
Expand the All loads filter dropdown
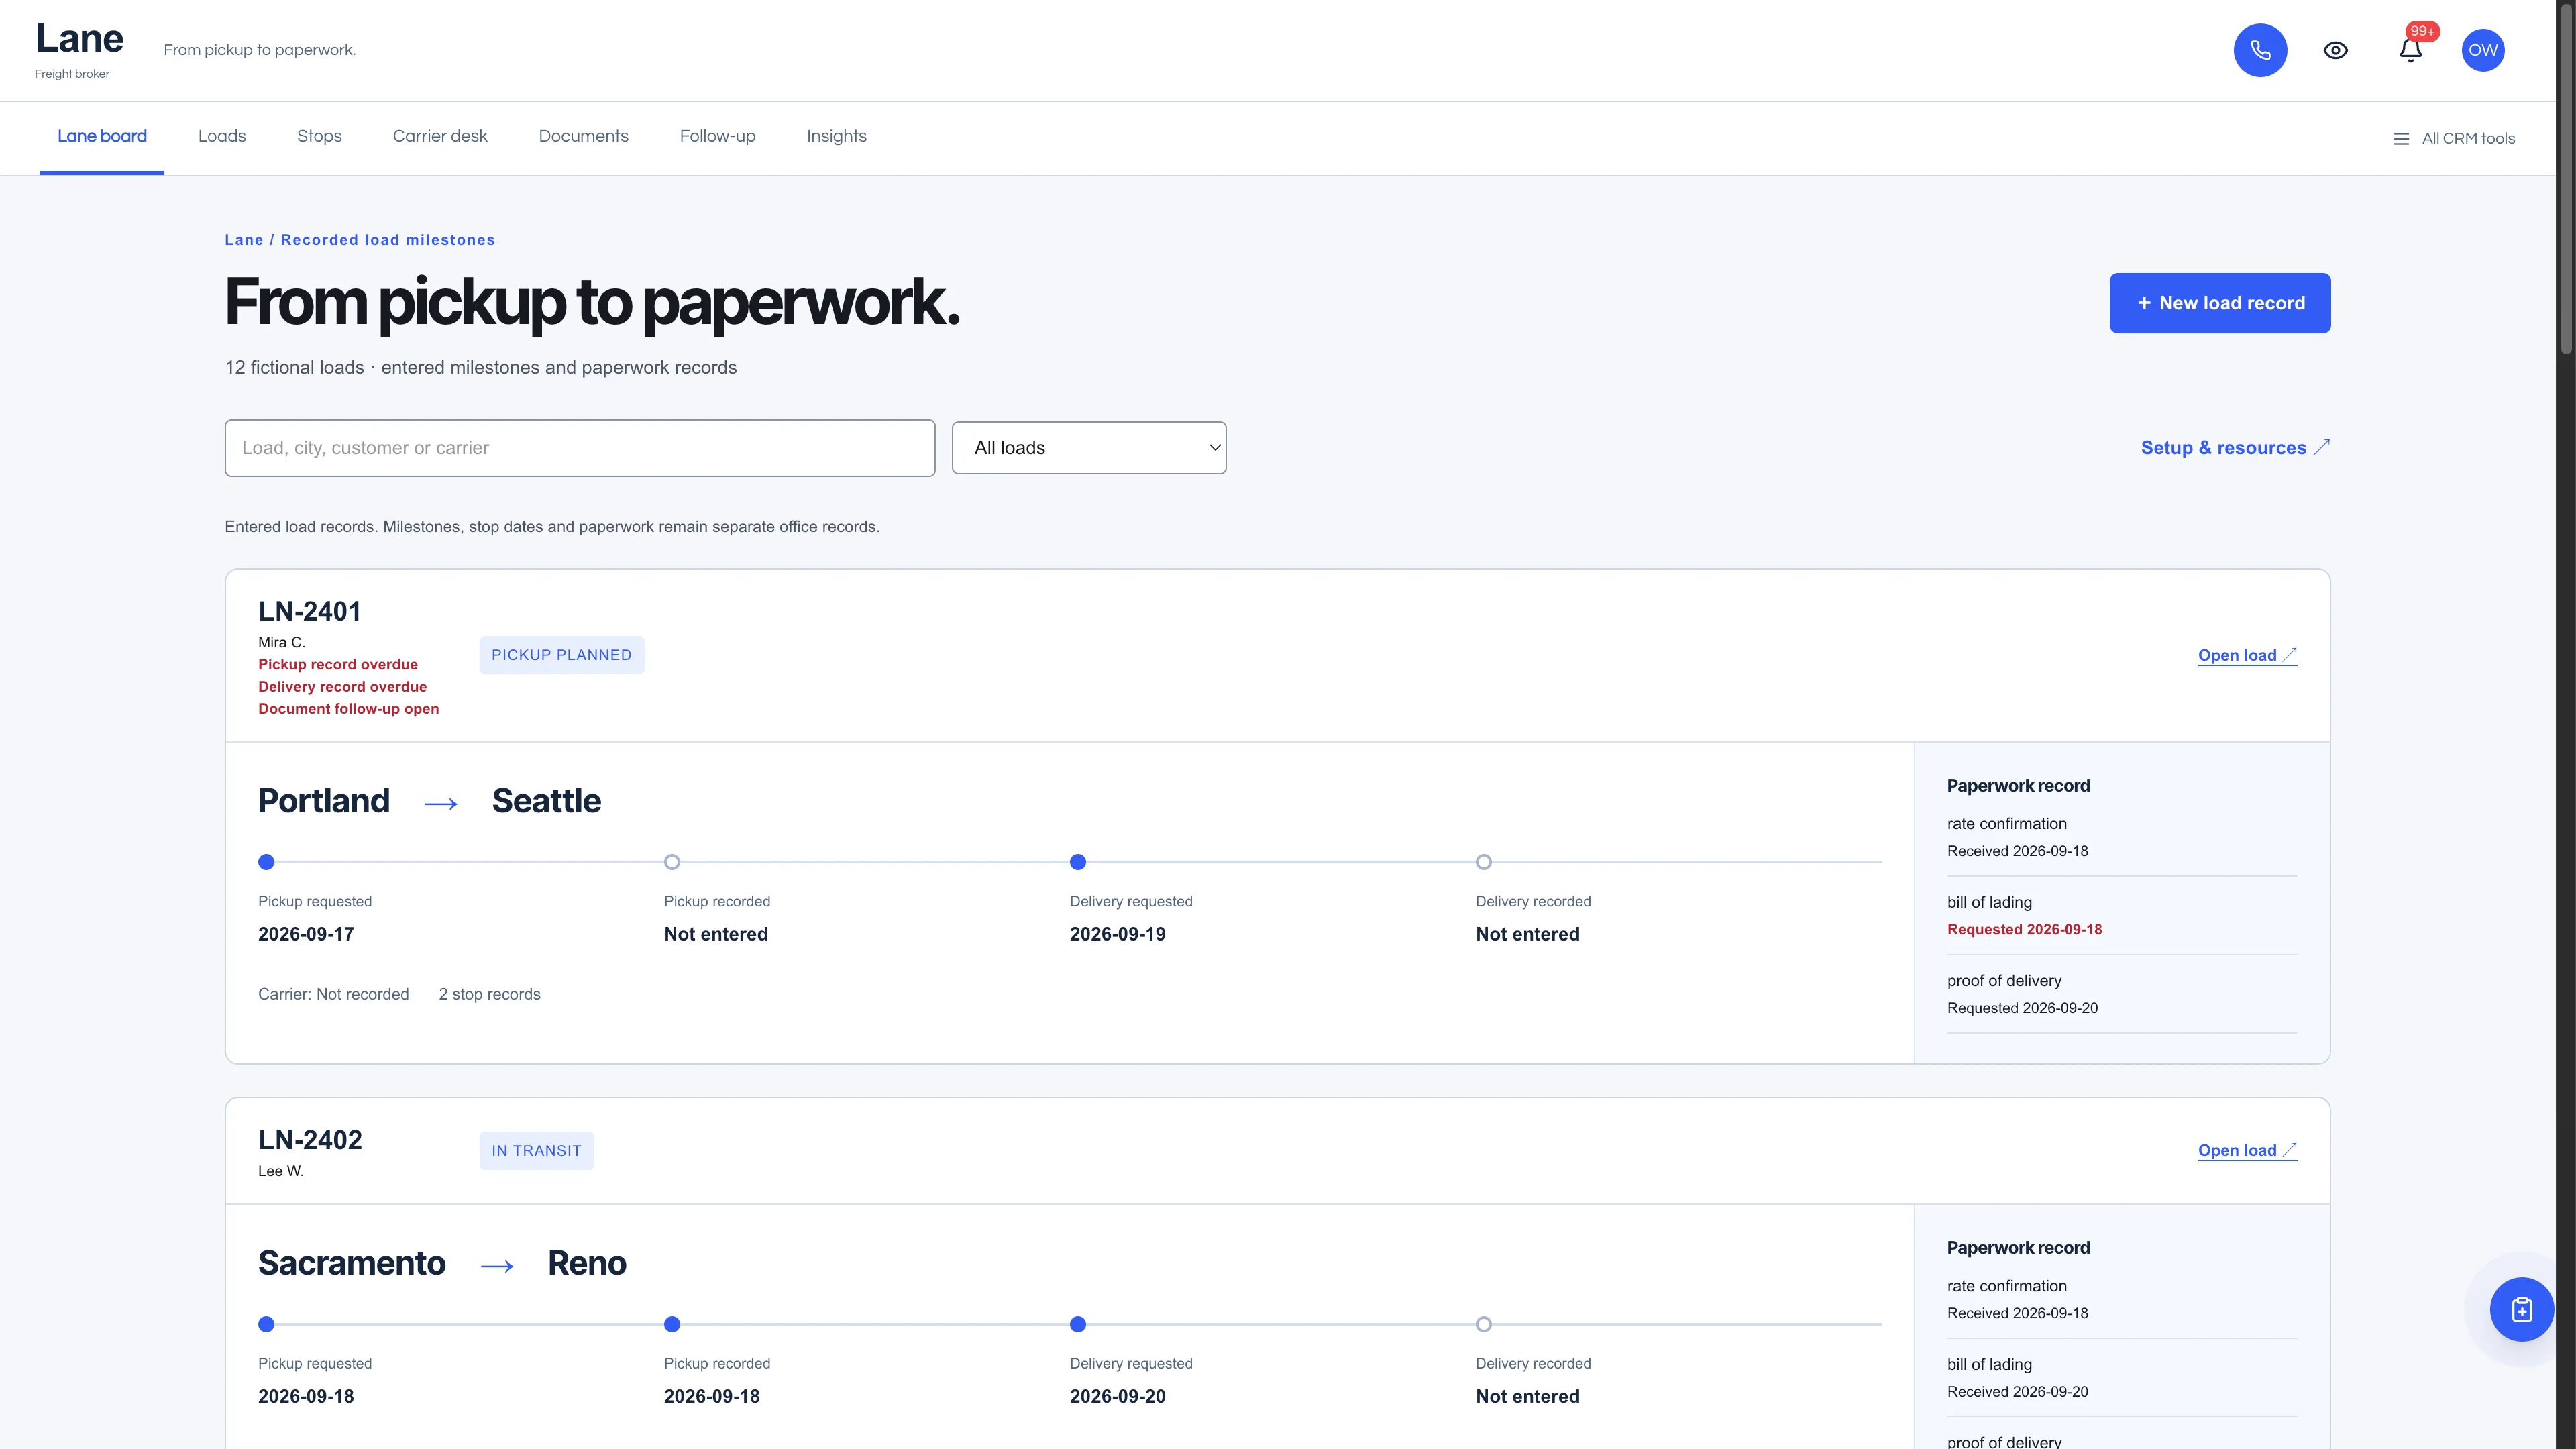[1088, 447]
